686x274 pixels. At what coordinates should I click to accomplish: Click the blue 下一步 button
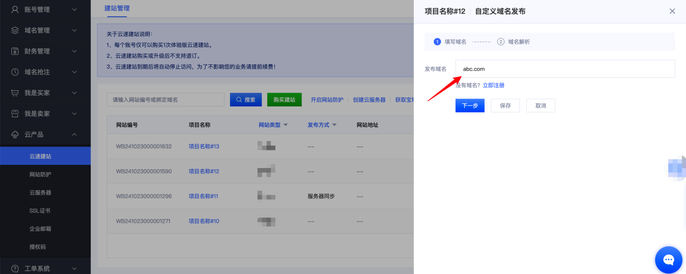(x=470, y=105)
